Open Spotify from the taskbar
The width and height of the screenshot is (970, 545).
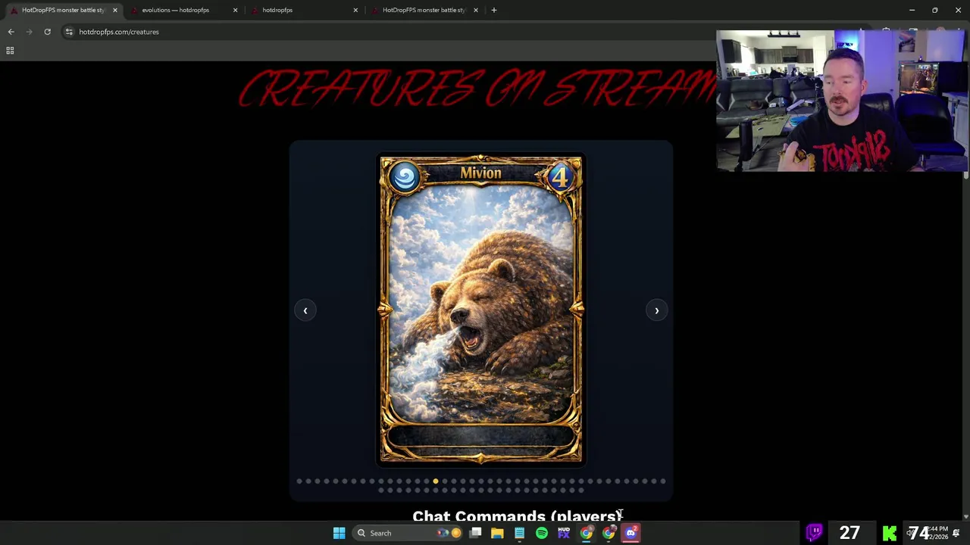coord(541,533)
